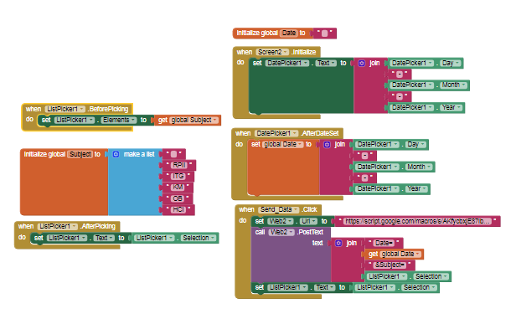516x324 pixels.
Task: Open global Subject getter dropdown
Action: 194,120
